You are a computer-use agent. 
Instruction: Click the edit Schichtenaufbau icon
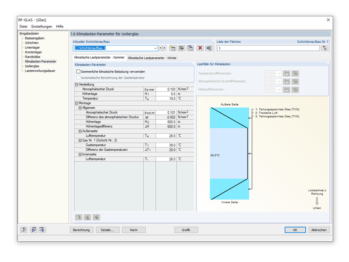[x=182, y=48]
